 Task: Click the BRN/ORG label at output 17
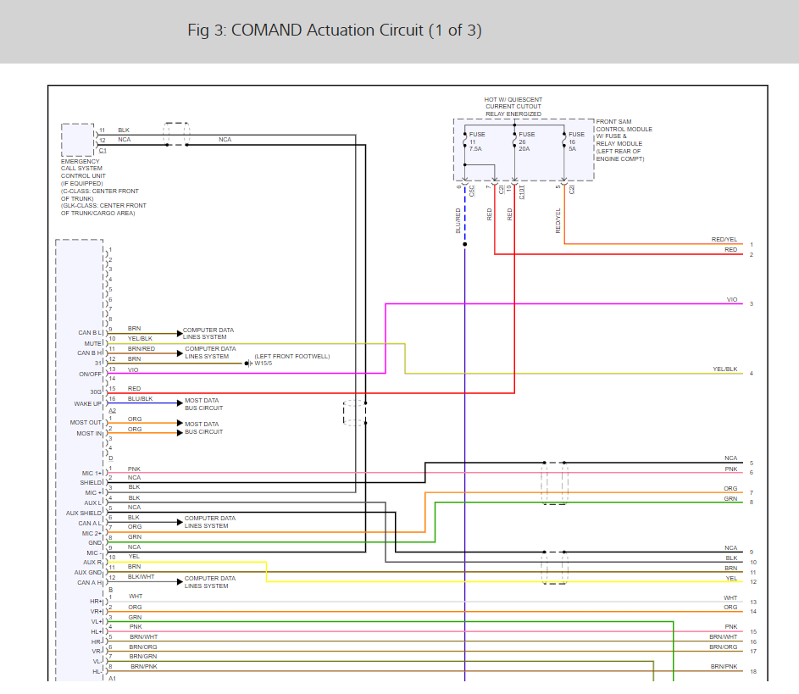(x=723, y=647)
